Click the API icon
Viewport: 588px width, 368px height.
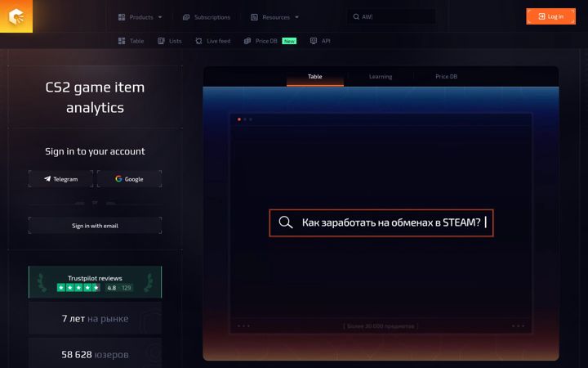click(x=314, y=41)
